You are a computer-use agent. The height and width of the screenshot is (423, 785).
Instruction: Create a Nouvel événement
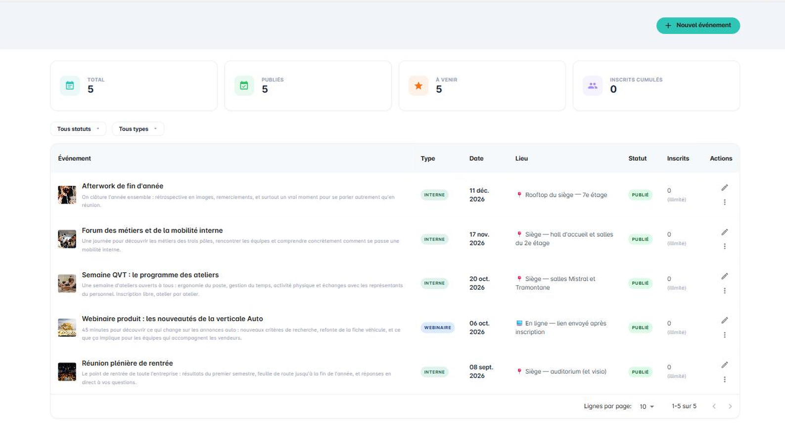(698, 26)
